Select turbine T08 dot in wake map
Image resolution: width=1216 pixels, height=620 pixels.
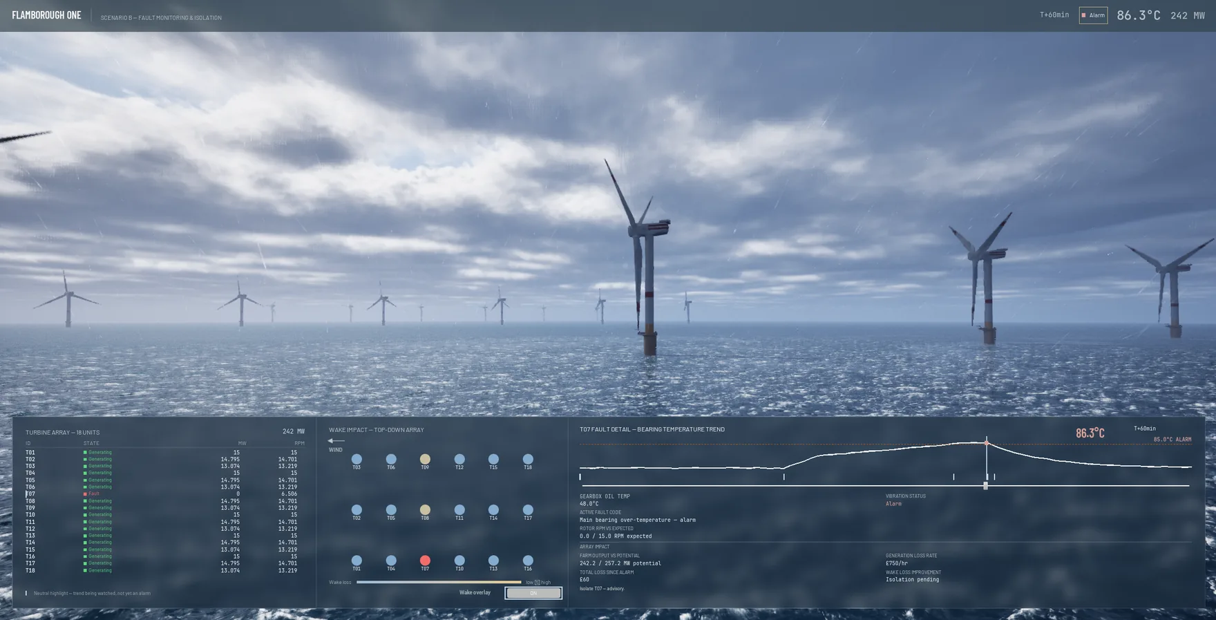tap(425, 510)
